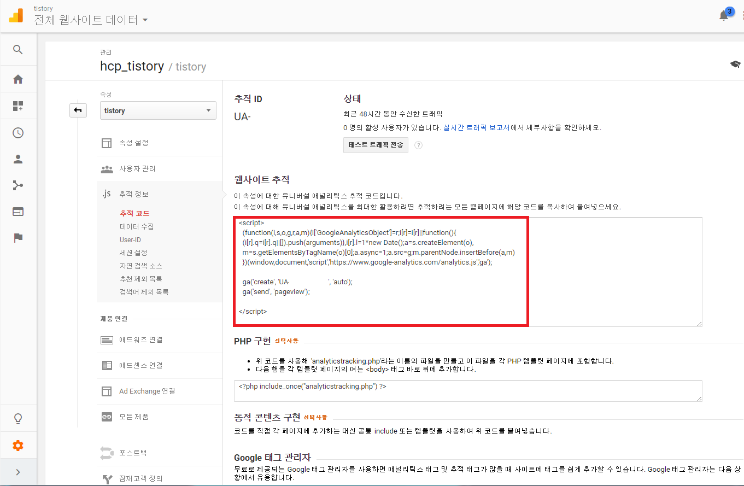Select 세션 설정 submenu item
This screenshot has height=486, width=744.
[133, 253]
